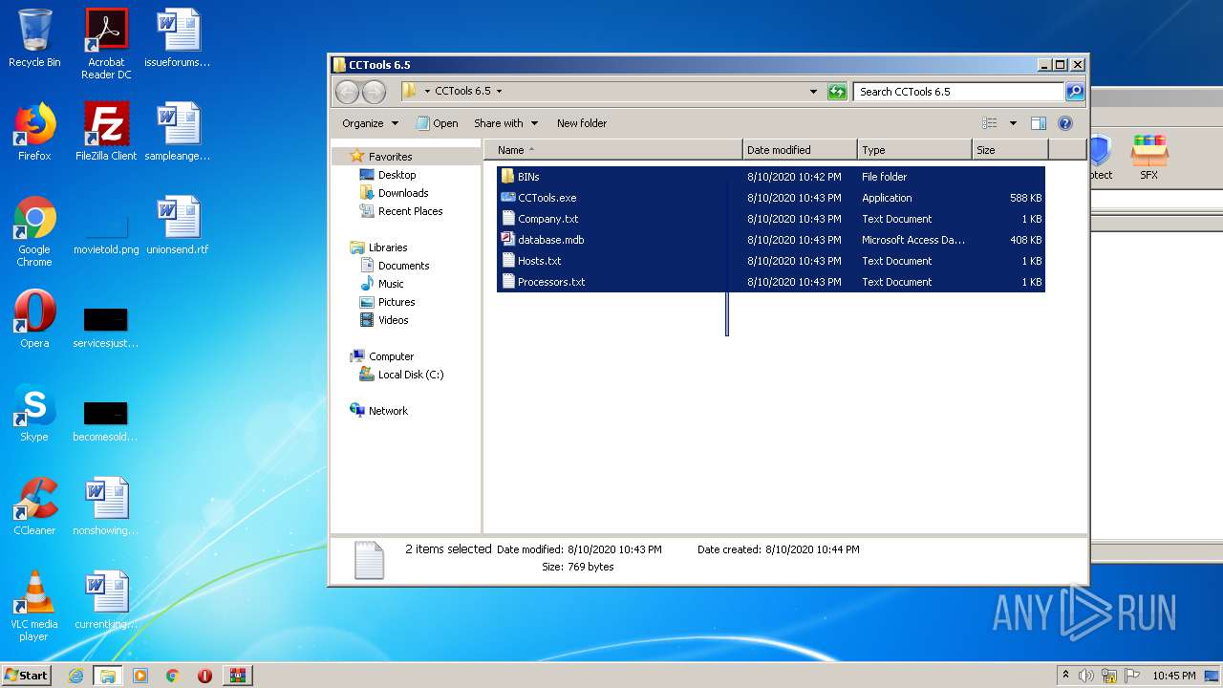Viewport: 1223px width, 688px height.
Task: Click the Search CCTools 6.5 field
Action: [x=958, y=92]
